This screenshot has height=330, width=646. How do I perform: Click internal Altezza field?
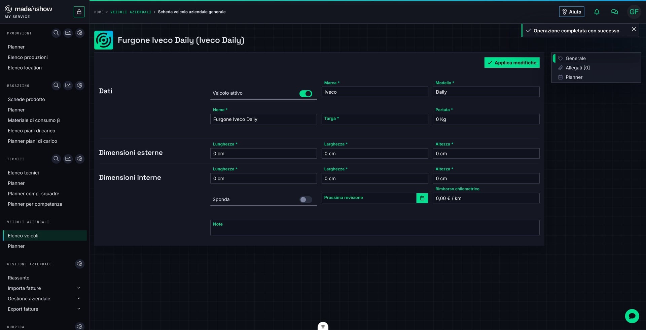(x=486, y=178)
